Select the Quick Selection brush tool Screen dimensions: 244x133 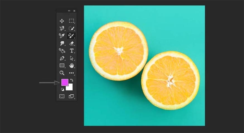[71, 28]
